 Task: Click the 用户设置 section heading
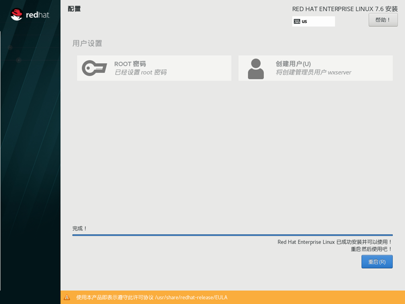[x=87, y=43]
